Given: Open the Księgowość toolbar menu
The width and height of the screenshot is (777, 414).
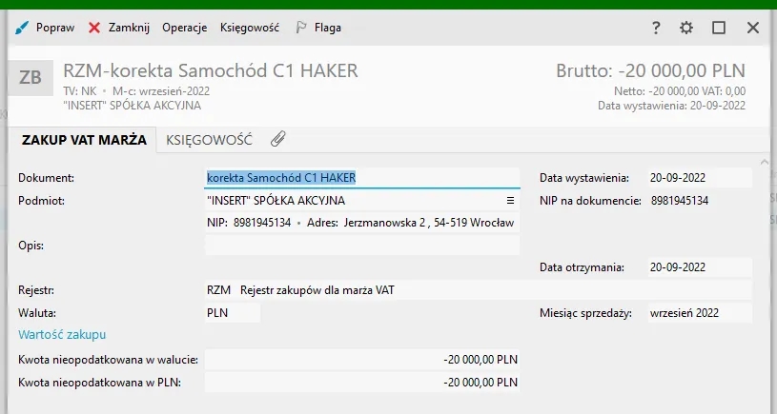Looking at the screenshot, I should pyautogui.click(x=249, y=28).
